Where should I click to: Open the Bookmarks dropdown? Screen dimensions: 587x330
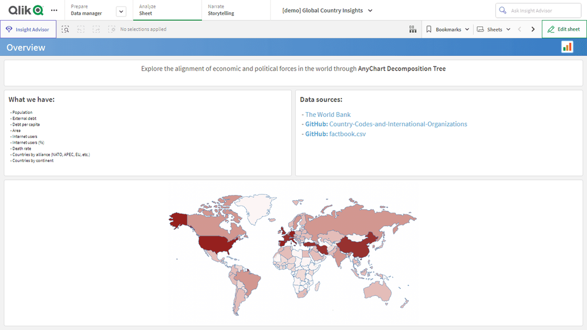(447, 29)
